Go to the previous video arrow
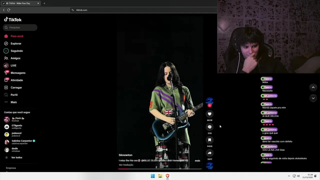320x180 pixels. point(313,87)
